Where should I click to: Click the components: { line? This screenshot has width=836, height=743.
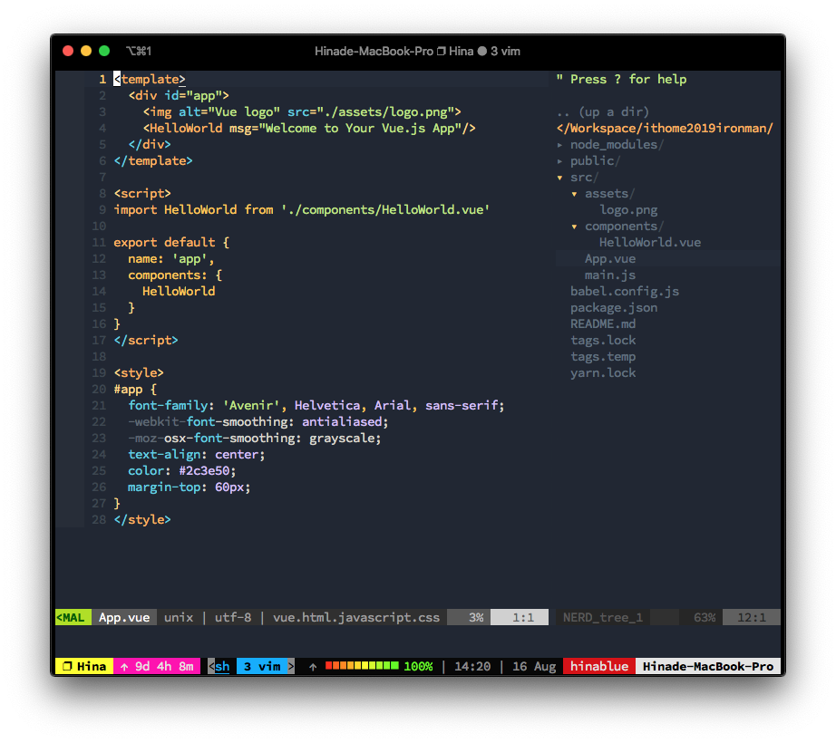point(175,275)
